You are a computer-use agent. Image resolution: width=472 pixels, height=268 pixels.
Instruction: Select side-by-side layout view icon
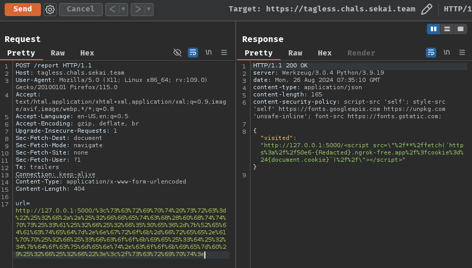point(434,29)
